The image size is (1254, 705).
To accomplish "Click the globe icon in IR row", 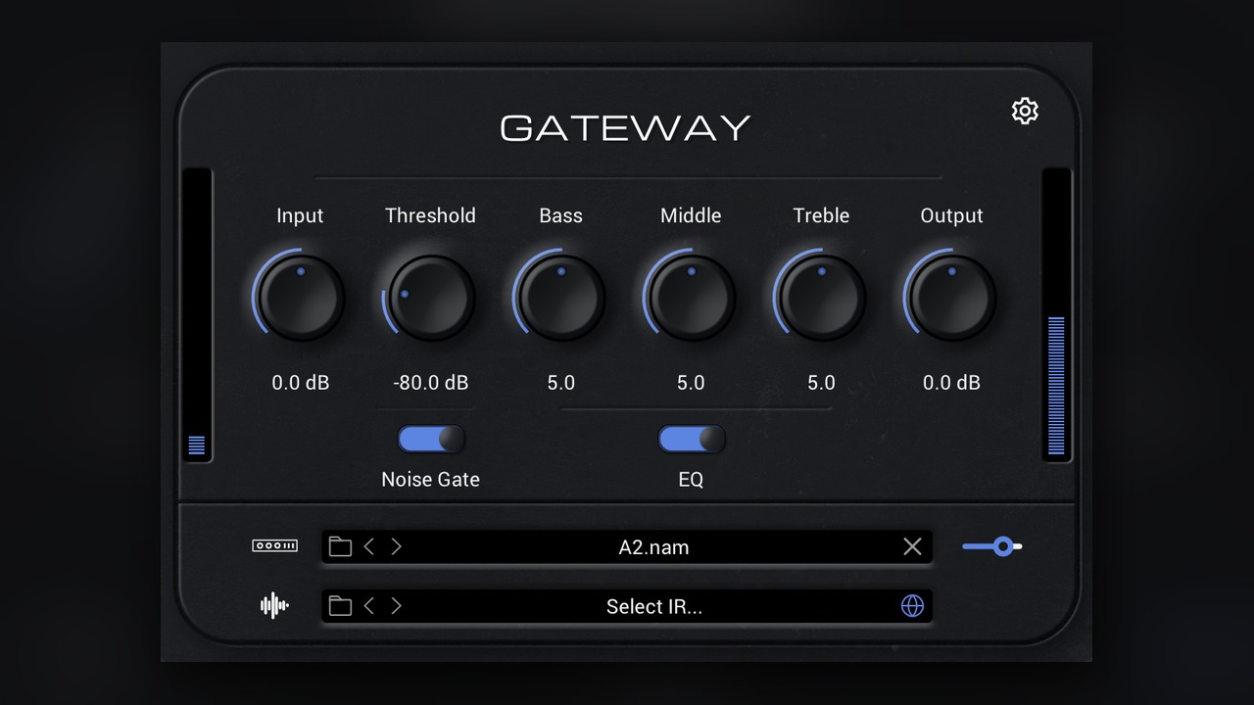I will point(912,606).
